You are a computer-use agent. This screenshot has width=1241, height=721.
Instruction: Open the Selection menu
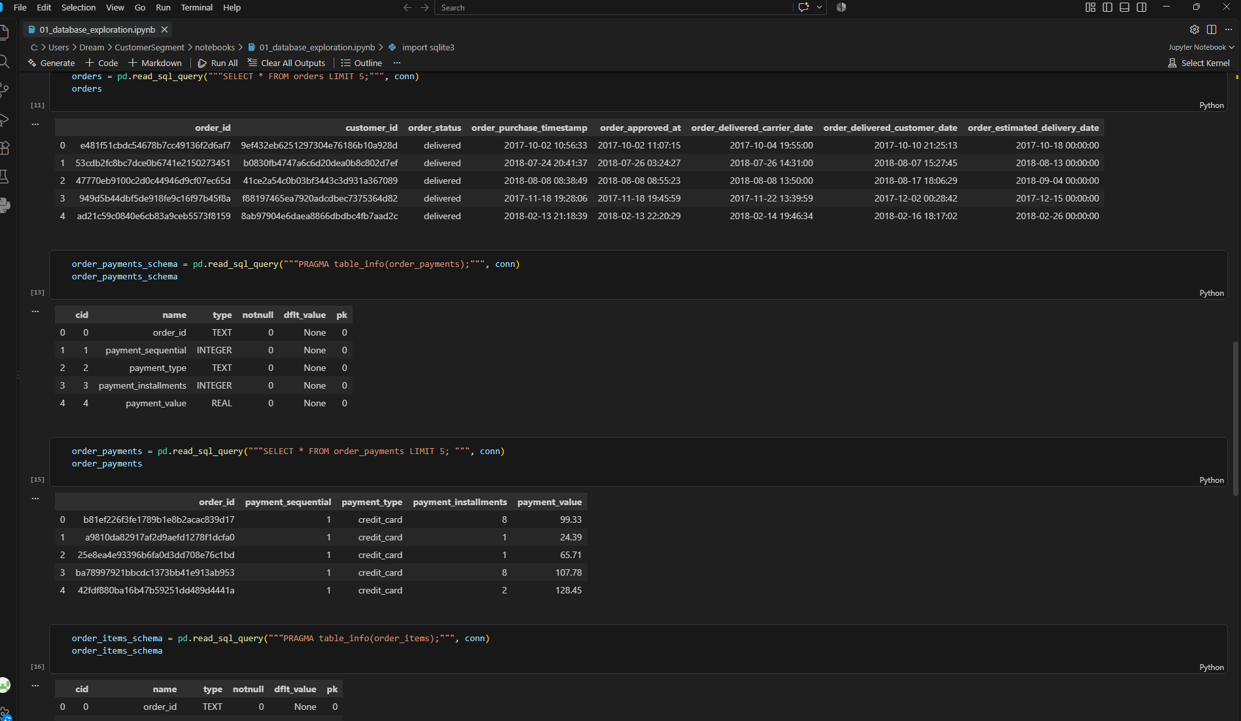(x=79, y=7)
